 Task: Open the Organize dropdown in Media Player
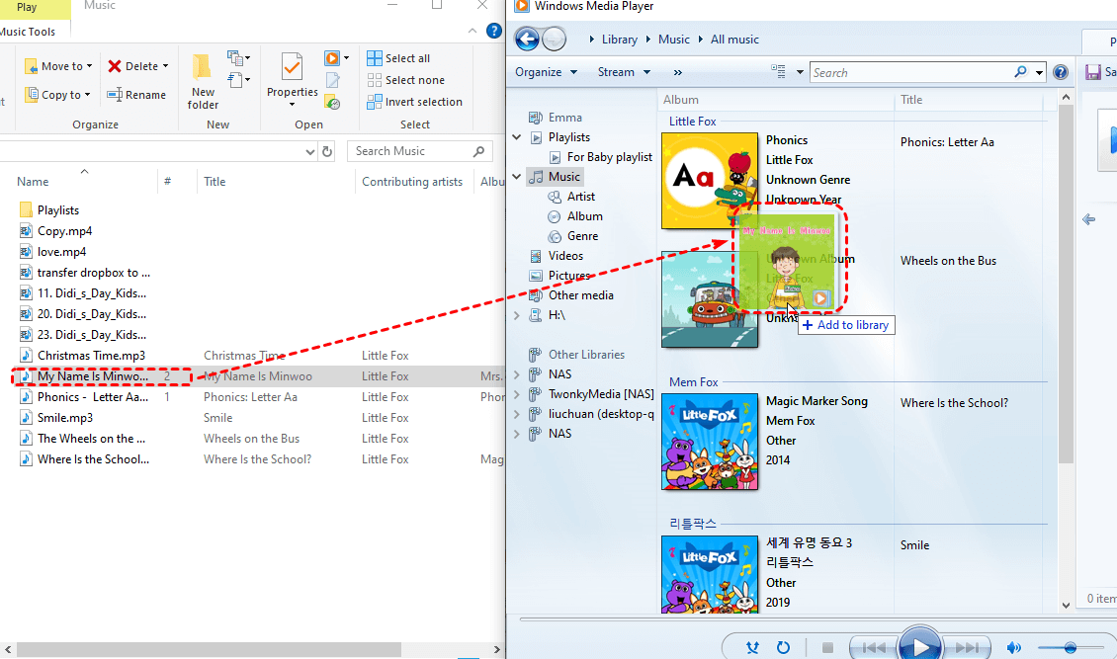coord(547,72)
